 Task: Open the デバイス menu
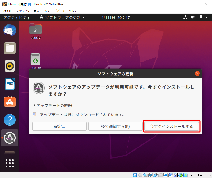click(x=59, y=11)
